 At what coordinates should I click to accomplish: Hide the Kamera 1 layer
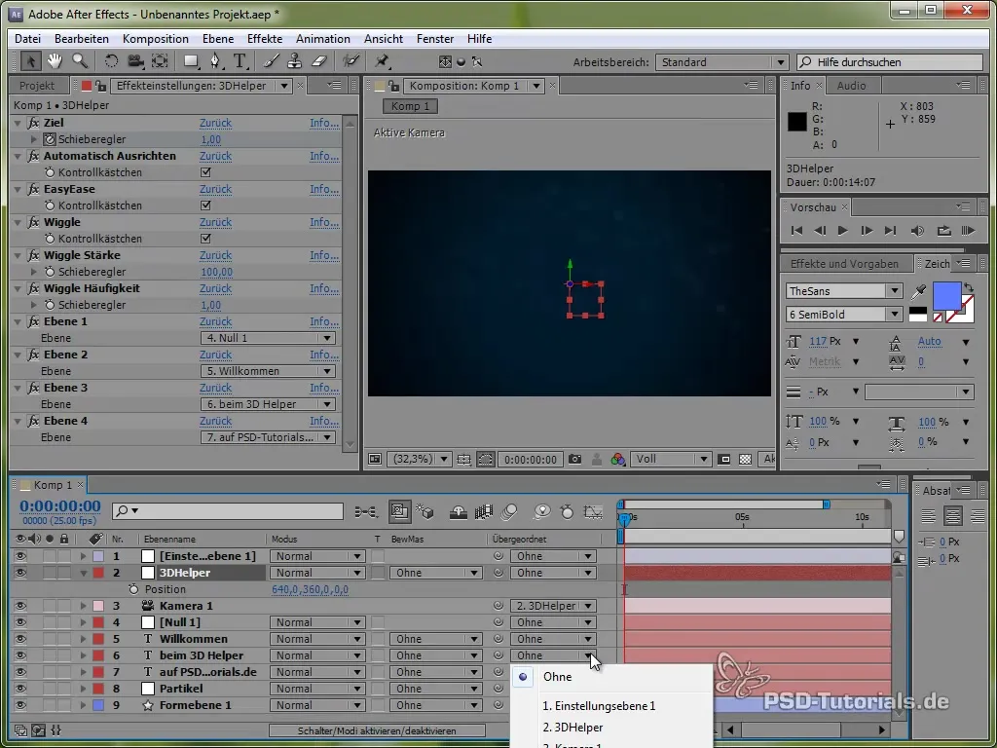[x=20, y=606]
